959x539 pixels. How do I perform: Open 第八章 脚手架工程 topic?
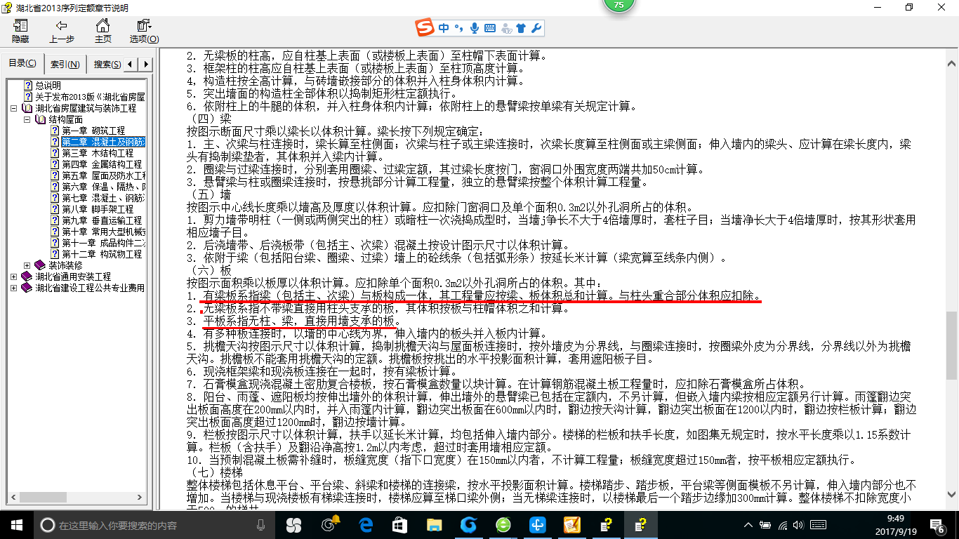pos(98,209)
